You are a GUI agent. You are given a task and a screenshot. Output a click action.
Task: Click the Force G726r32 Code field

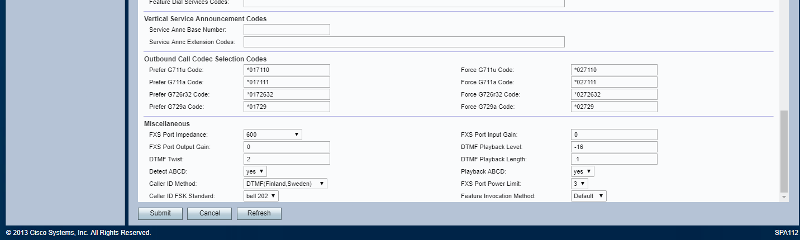(x=614, y=94)
